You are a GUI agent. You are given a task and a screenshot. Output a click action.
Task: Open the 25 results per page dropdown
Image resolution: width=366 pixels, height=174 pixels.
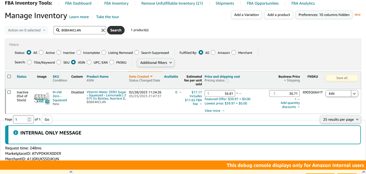340,119
